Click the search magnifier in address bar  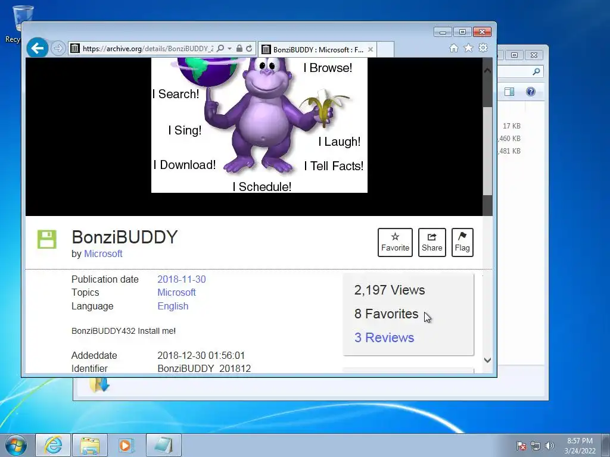[x=220, y=48]
